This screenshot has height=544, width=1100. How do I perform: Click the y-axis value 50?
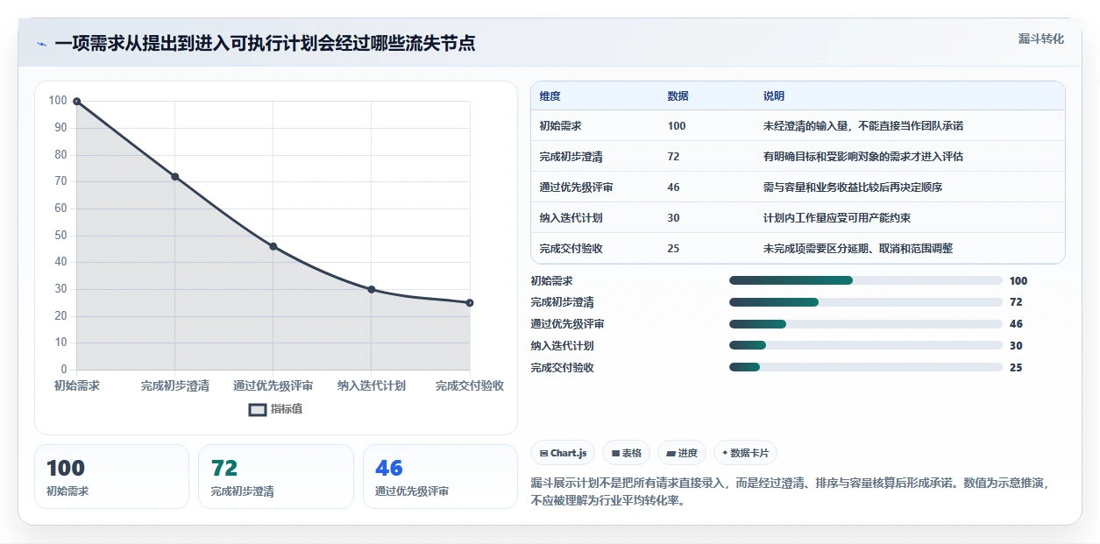60,235
